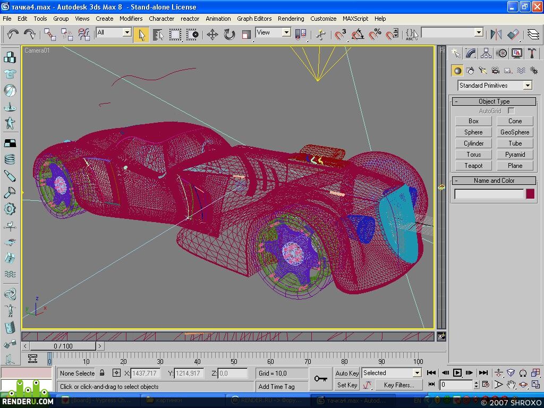Open the Modifiers menu
This screenshot has height=408, width=544.
(x=131, y=19)
